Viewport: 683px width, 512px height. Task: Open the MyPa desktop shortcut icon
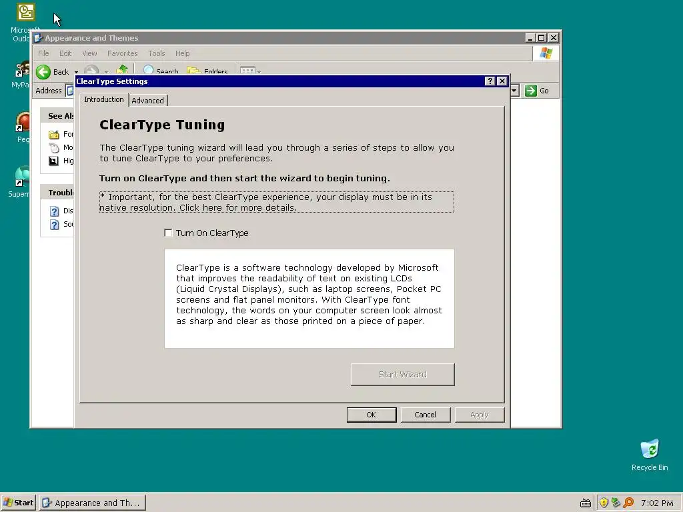click(23, 69)
